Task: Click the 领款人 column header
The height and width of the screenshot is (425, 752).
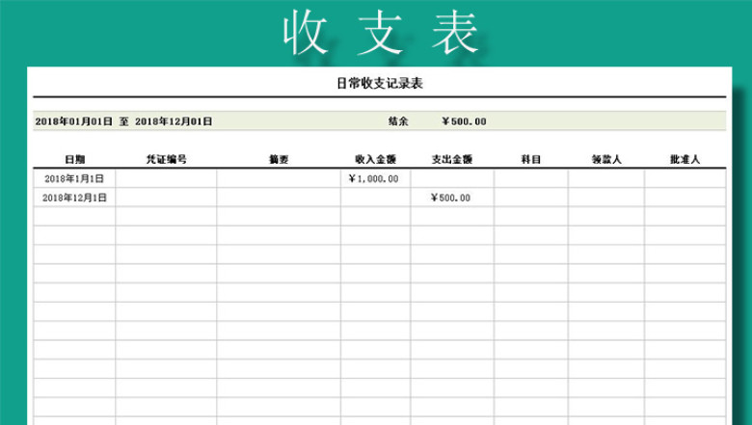Action: (x=606, y=160)
